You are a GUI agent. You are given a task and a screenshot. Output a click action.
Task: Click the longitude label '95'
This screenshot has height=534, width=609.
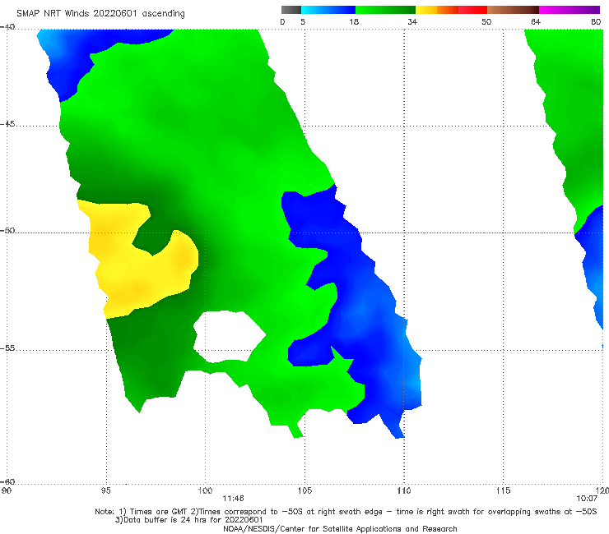click(105, 491)
